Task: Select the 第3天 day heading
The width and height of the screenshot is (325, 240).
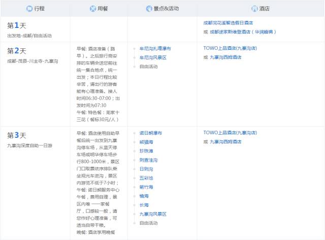Action: click(x=17, y=135)
